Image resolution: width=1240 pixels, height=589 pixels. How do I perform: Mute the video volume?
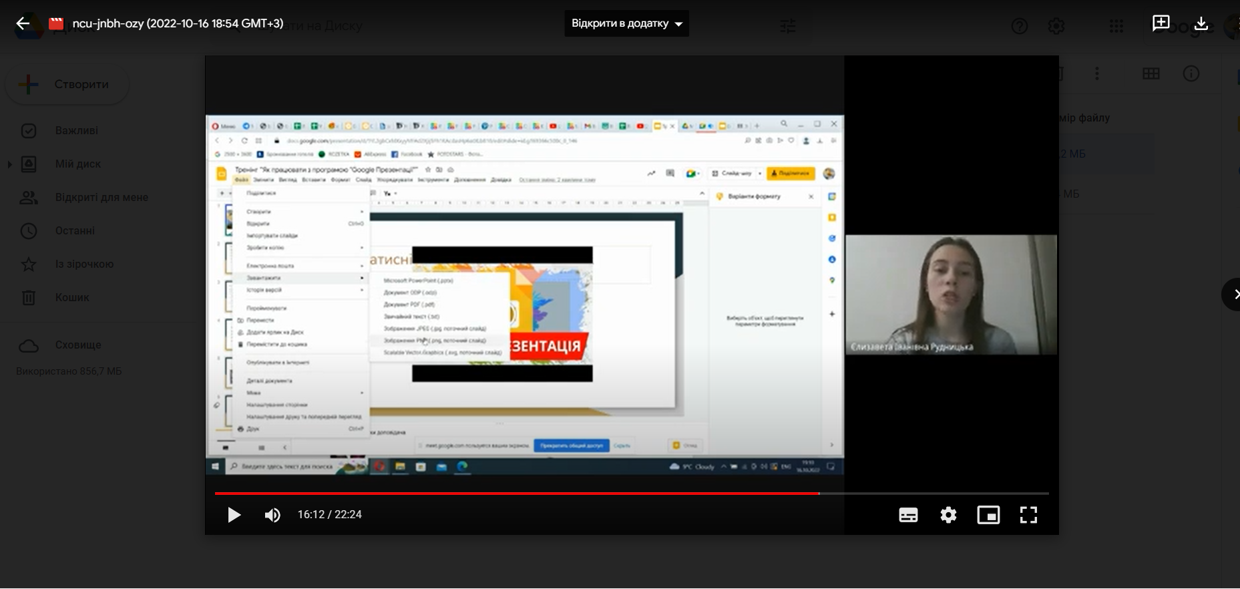272,515
